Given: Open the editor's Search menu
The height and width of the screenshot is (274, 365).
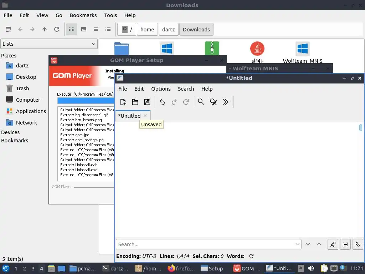Looking at the screenshot, I should coord(186,89).
